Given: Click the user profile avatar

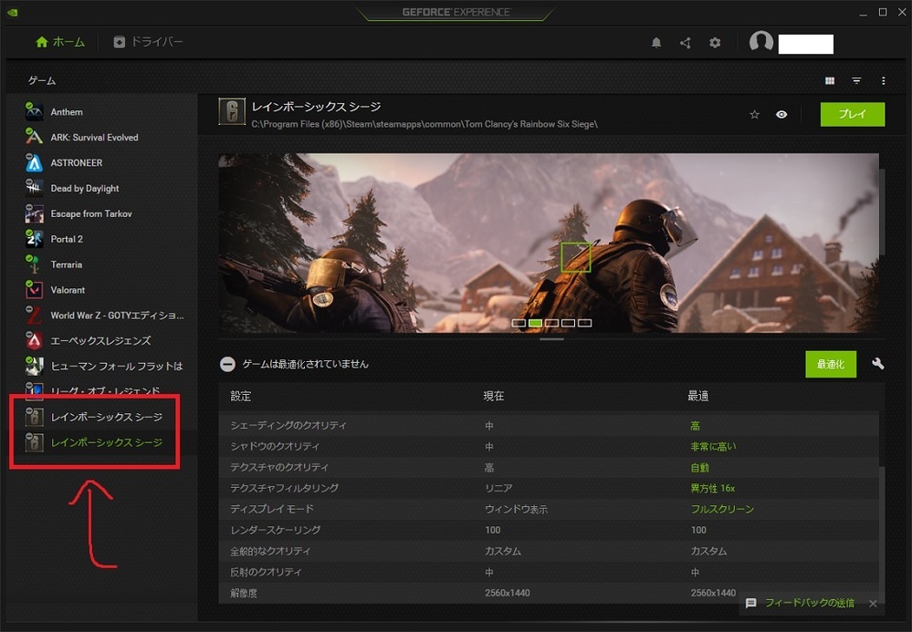Looking at the screenshot, I should 760,42.
